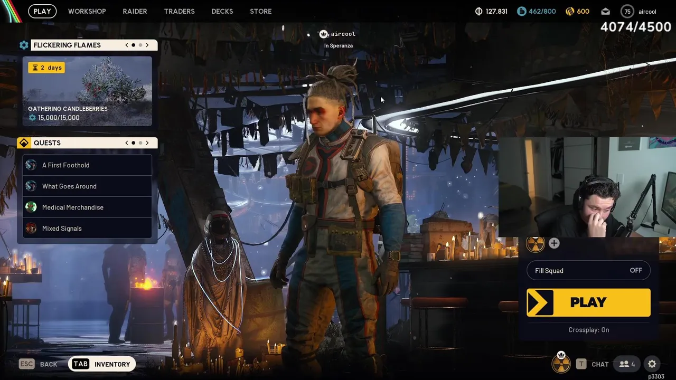Click the Quests diamond header icon
Screen dimensions: 676x380
24,143
